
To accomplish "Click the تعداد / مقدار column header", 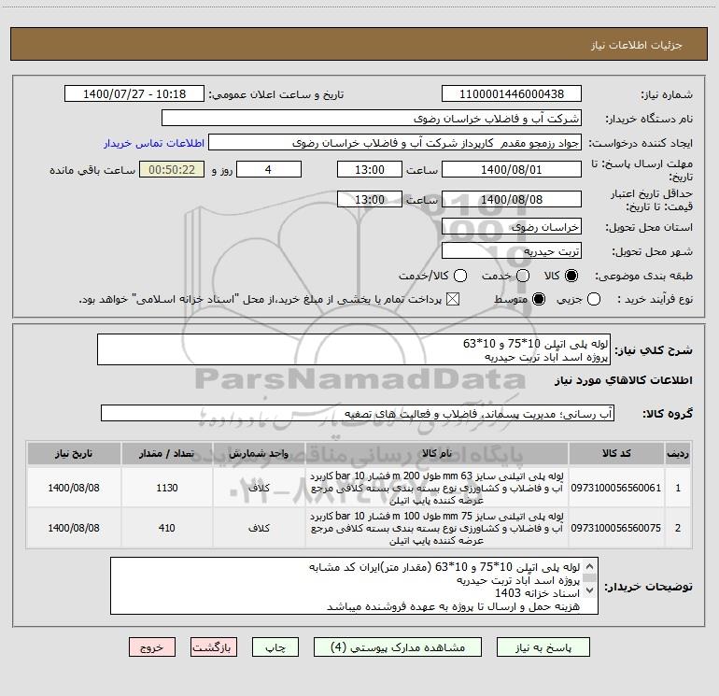I will 167,453.
